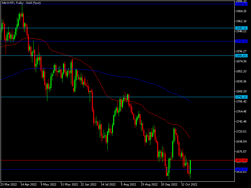Select the end of the red moving average line

pos(190,138)
